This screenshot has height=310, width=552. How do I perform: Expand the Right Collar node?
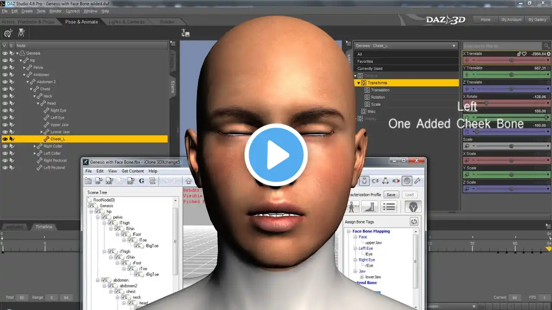[x=35, y=146]
